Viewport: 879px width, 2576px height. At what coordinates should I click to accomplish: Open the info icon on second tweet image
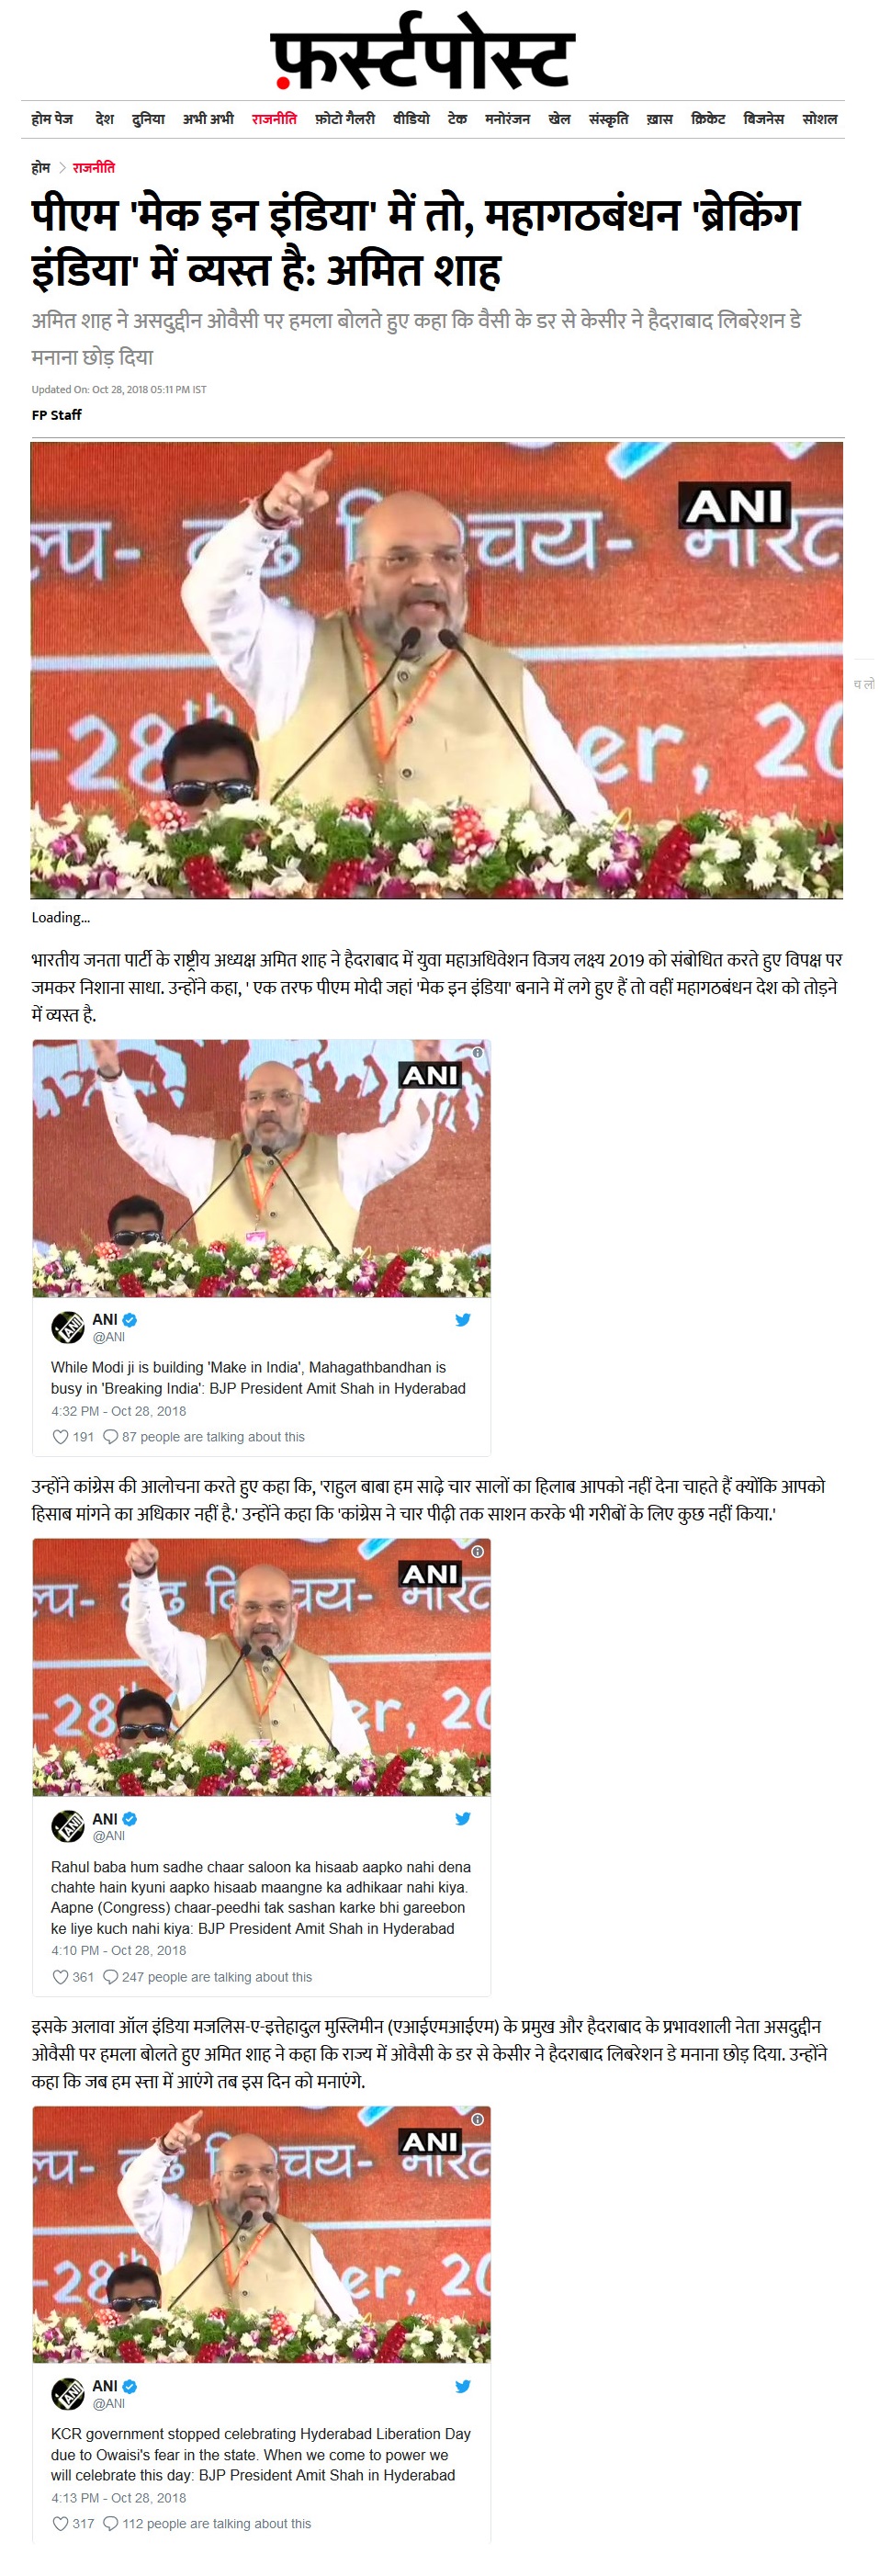click(x=478, y=1551)
